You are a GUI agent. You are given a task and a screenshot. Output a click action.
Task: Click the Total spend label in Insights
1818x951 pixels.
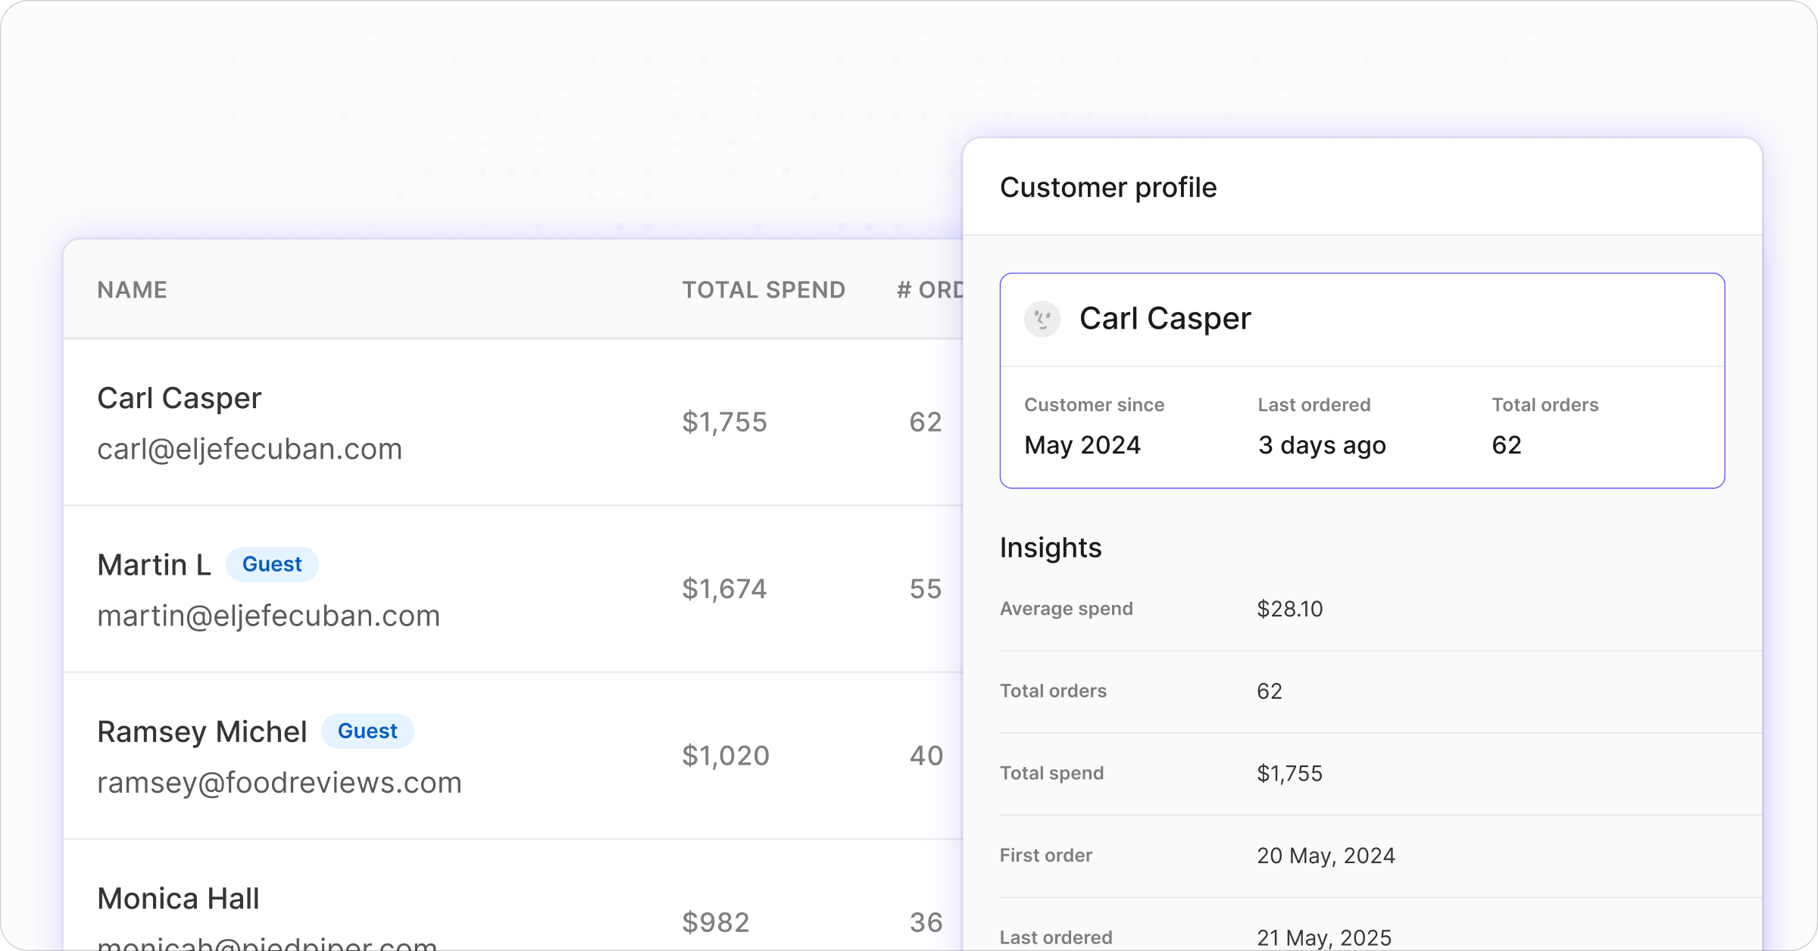click(x=1052, y=773)
